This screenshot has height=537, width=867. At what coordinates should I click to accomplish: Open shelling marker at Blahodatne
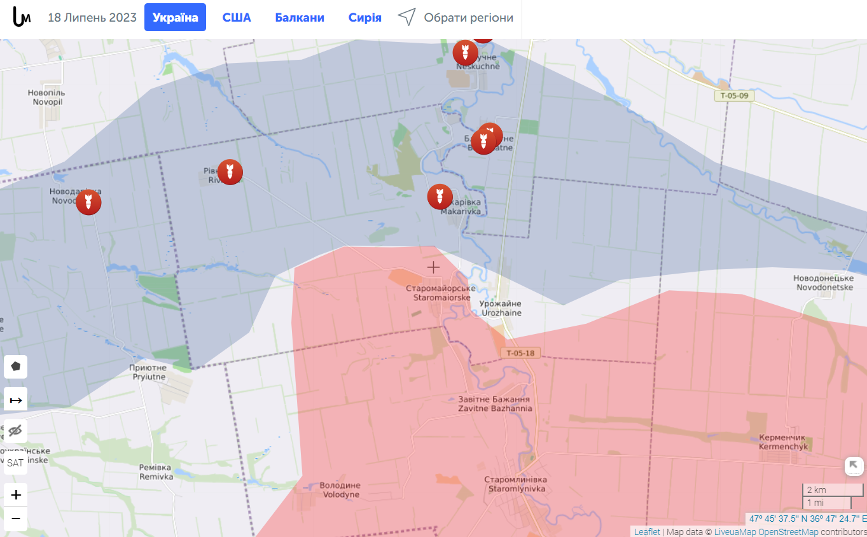point(484,141)
